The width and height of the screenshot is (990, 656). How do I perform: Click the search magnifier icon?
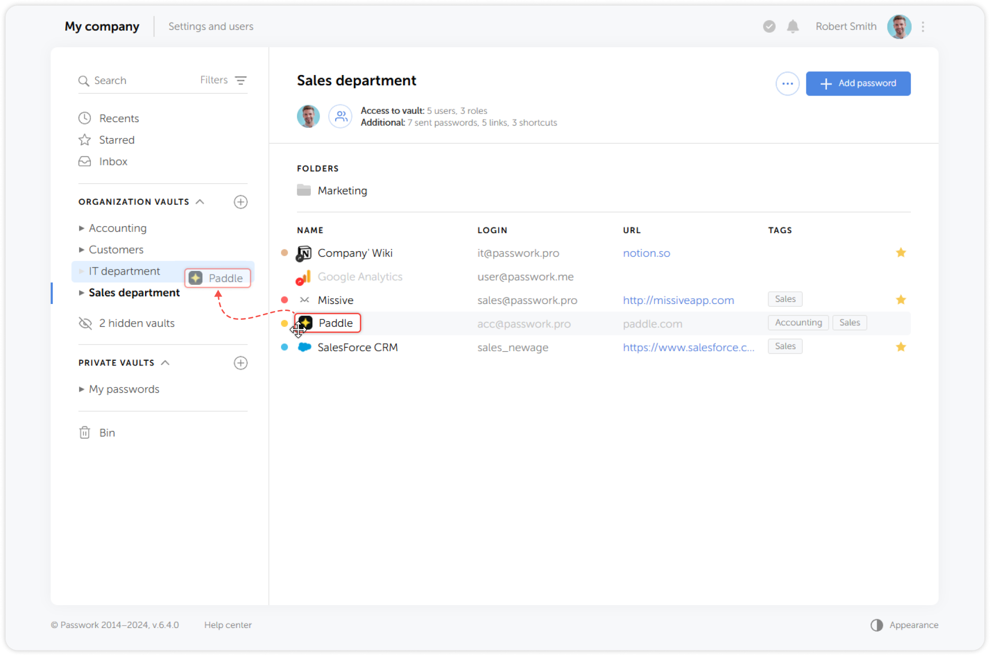pyautogui.click(x=84, y=80)
